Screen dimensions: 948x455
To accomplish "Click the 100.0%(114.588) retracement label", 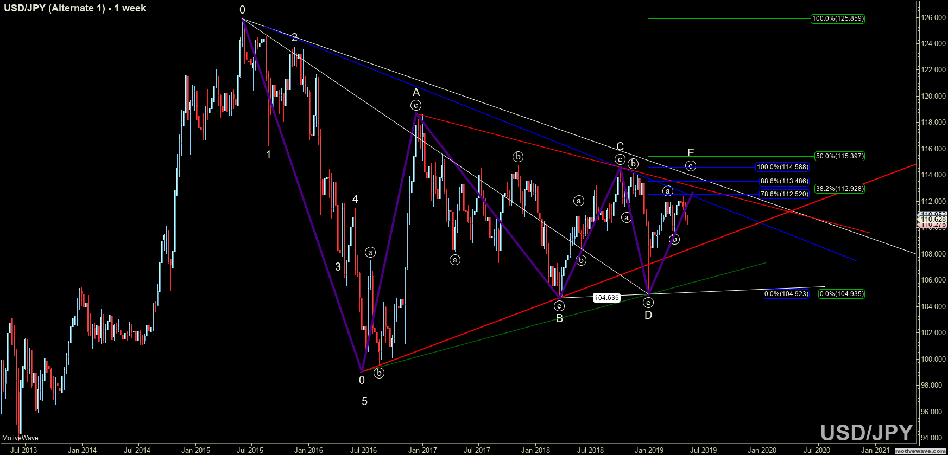I will (x=782, y=167).
